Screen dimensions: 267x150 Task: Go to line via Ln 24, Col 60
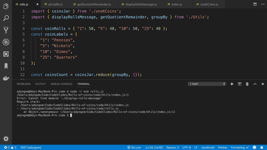pyautogui.click(x=154, y=147)
